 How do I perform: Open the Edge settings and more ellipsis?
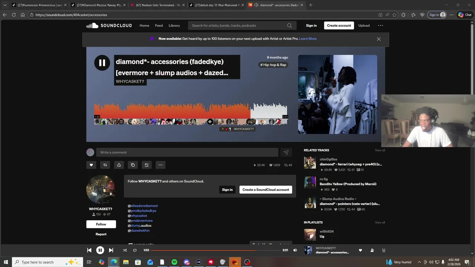point(451,15)
